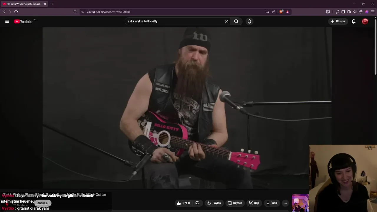Click the Abone ol subscribe button
The image size is (377, 212).
tap(43, 203)
